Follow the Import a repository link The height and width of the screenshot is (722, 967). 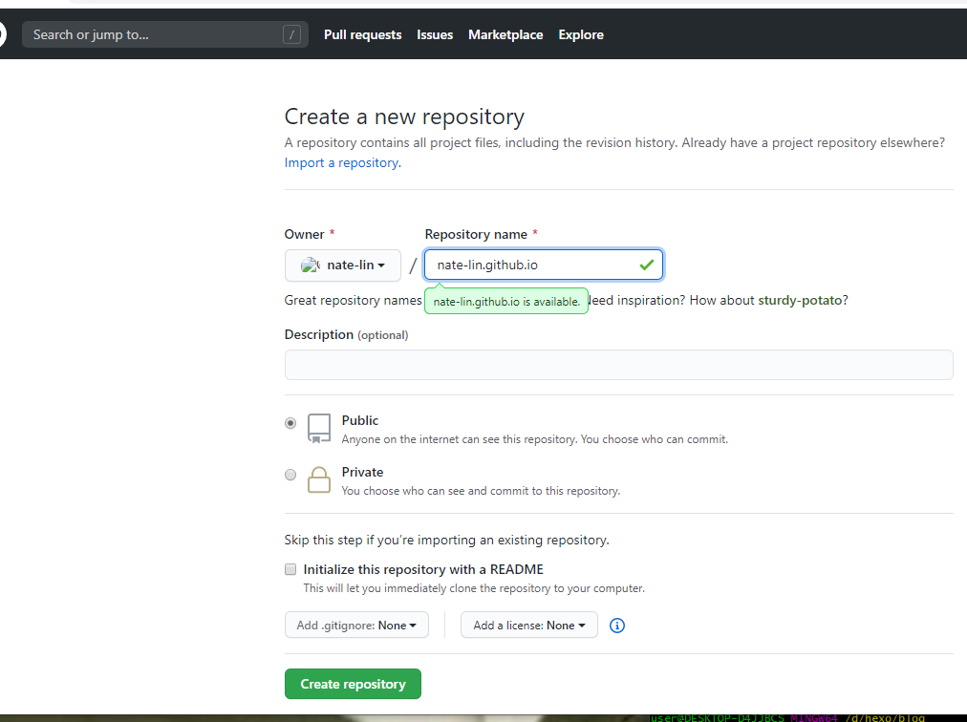(x=343, y=162)
